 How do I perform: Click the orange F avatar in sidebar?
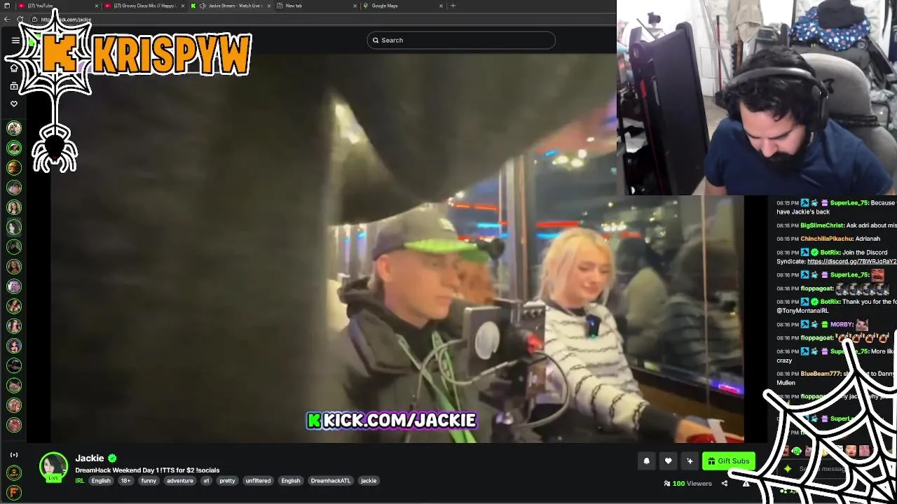point(14,492)
